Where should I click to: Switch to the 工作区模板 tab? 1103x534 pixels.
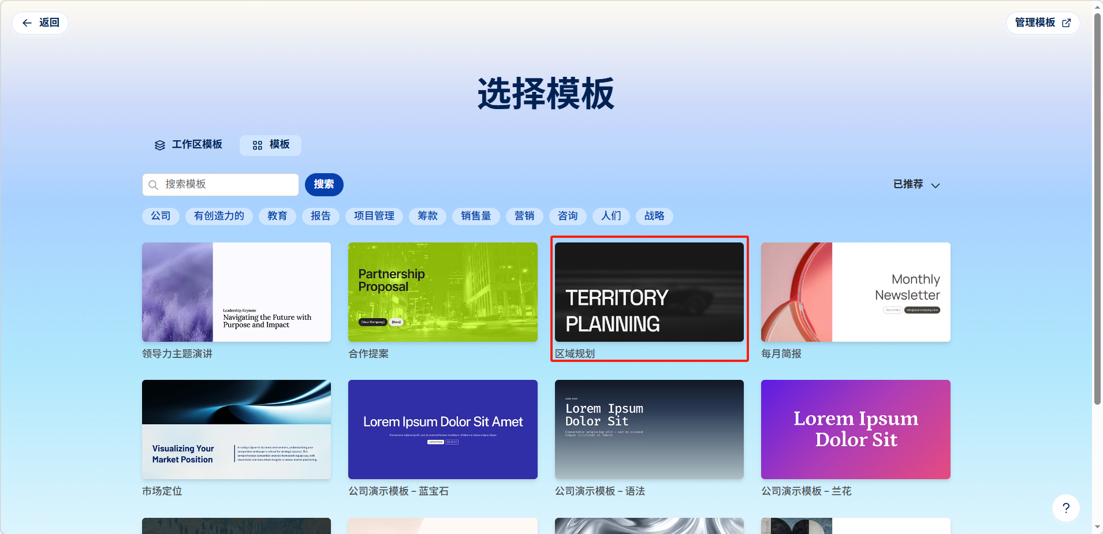(x=196, y=144)
